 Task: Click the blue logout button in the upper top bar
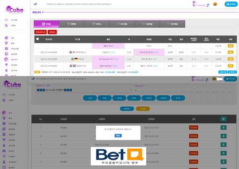(231, 4)
